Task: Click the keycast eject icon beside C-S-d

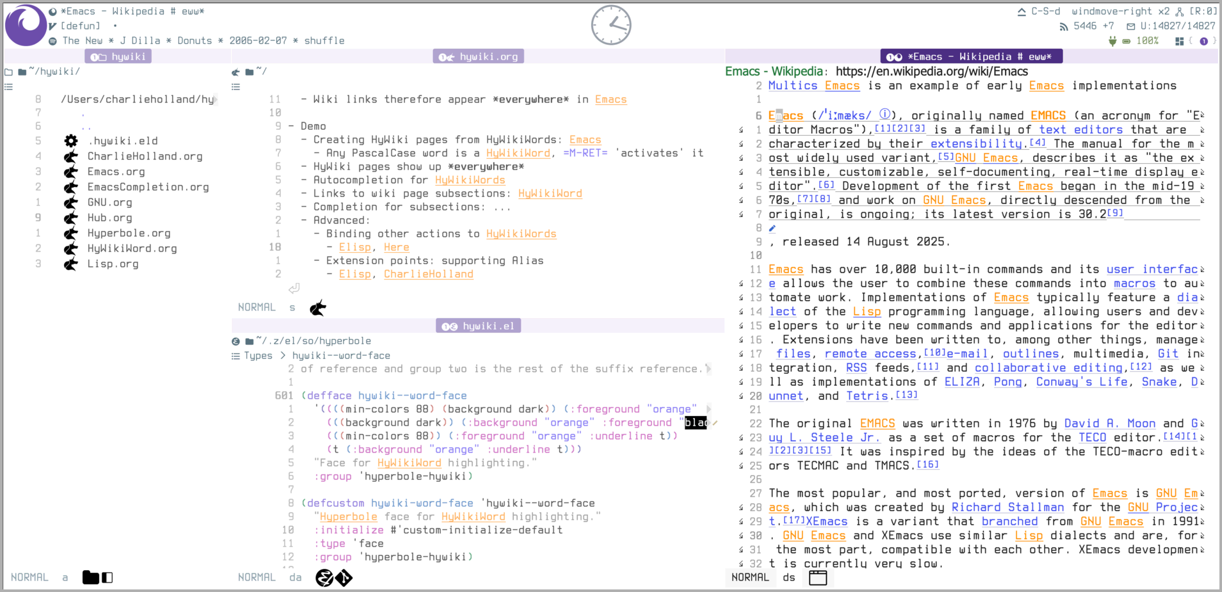Action: pos(1022,12)
